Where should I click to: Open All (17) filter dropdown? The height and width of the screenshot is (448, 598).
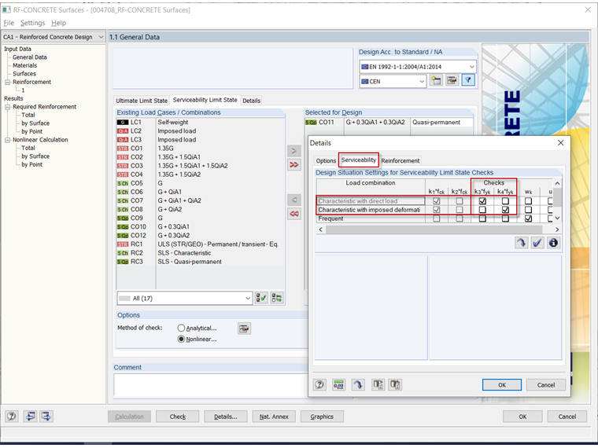point(248,299)
